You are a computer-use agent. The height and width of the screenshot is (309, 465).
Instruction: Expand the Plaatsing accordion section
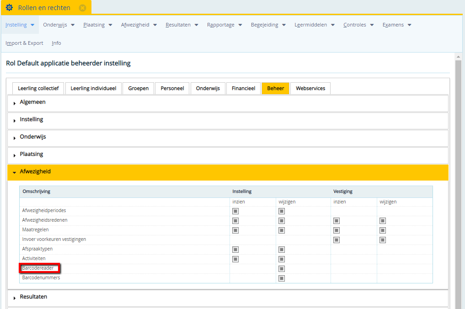pos(228,155)
